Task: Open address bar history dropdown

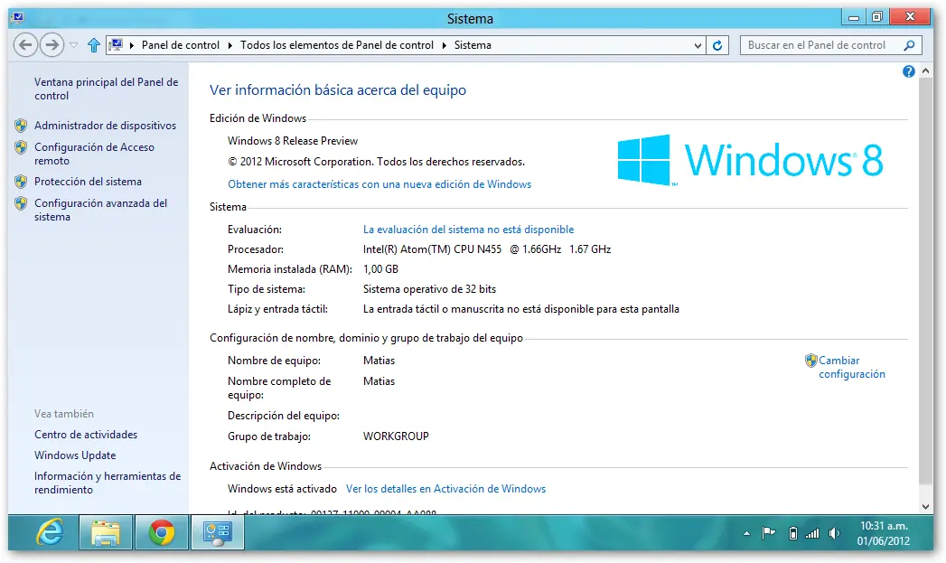Action: 698,45
